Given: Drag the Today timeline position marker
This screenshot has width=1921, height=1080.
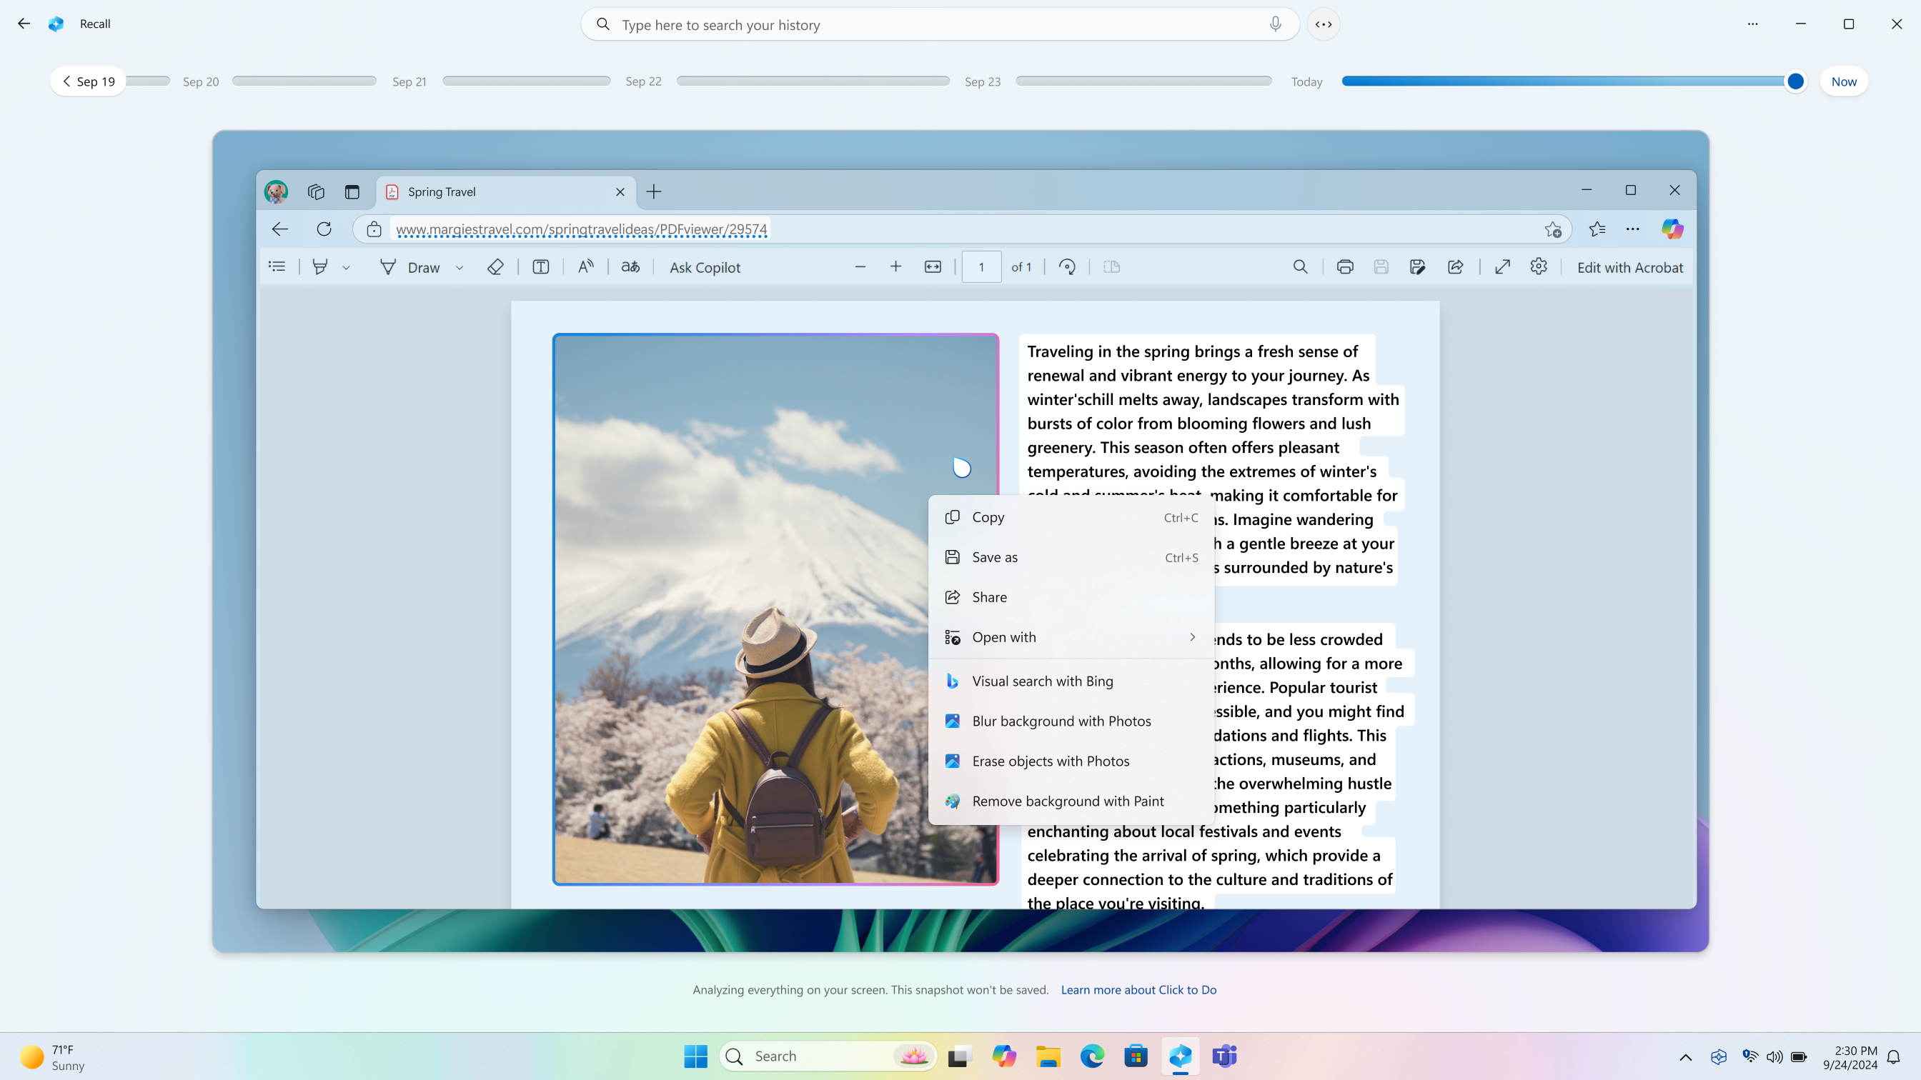Looking at the screenshot, I should 1796,81.
